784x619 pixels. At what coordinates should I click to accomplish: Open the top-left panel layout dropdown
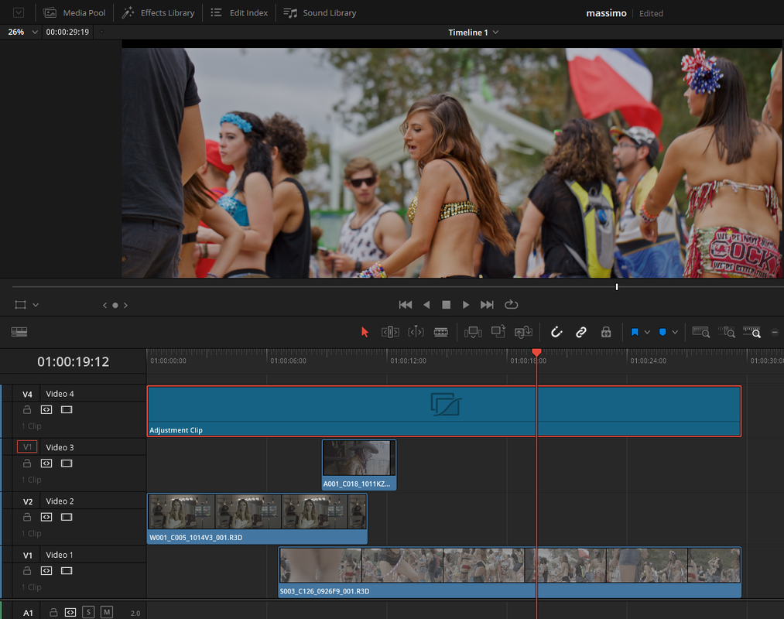[x=19, y=12]
